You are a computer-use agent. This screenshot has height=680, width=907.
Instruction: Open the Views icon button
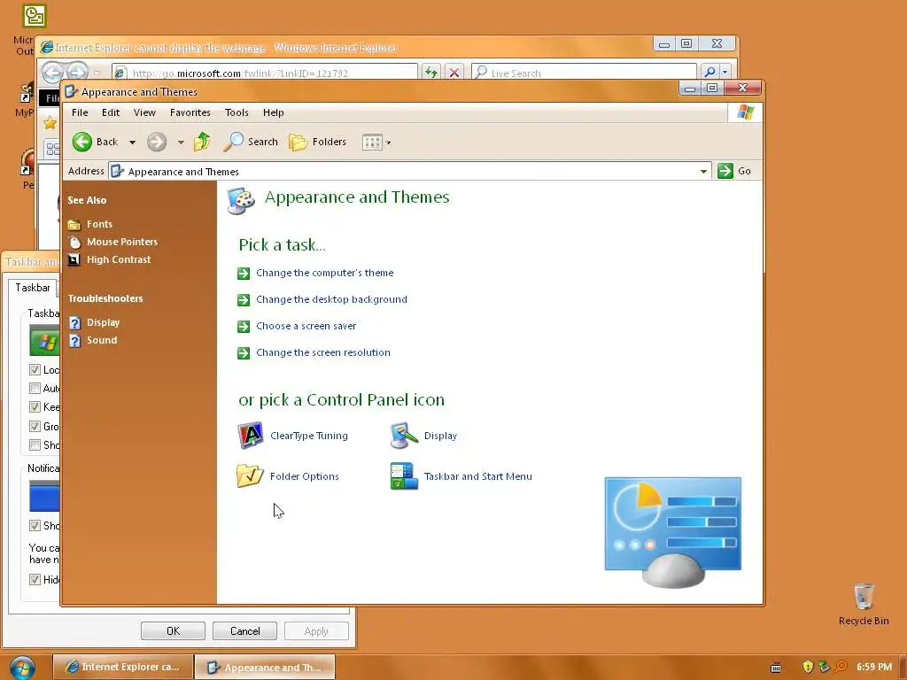pyautogui.click(x=372, y=143)
